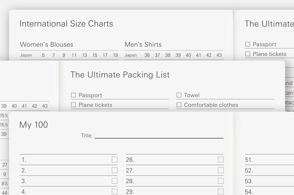Select the International Size Charts heading

(66, 24)
